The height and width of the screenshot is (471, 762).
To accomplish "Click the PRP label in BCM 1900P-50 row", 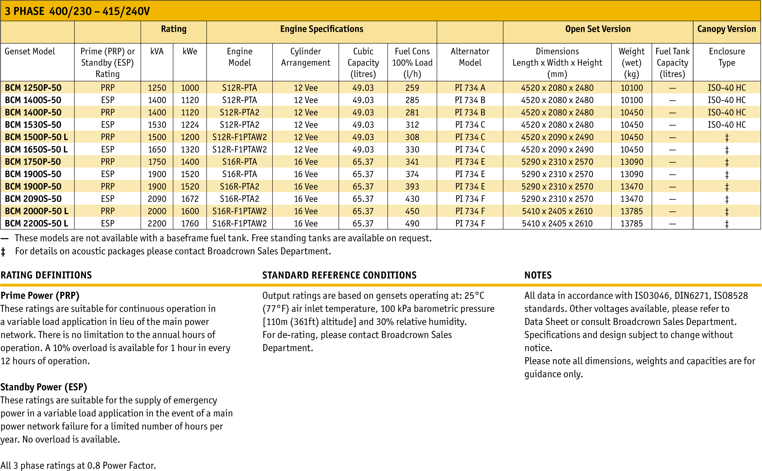I will pyautogui.click(x=108, y=187).
